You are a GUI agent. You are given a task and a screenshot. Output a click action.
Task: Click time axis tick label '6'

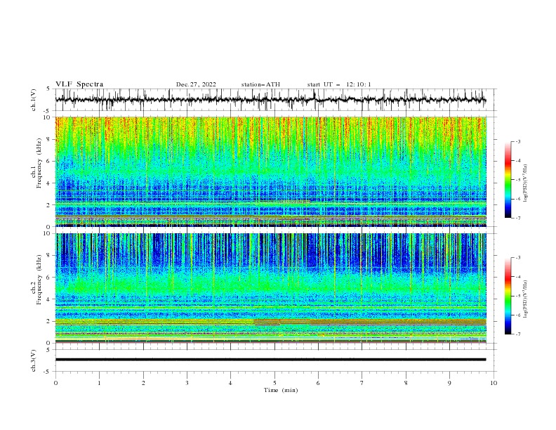click(x=319, y=383)
